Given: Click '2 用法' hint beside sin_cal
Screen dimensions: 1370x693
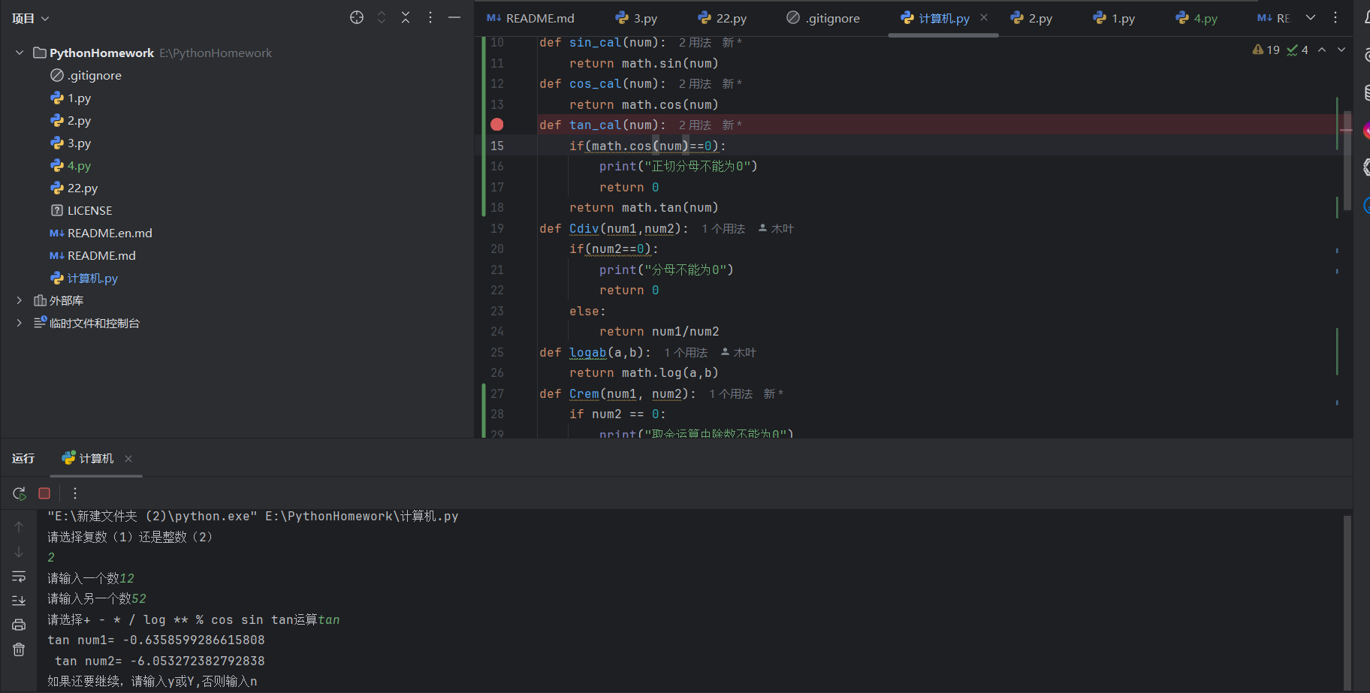Looking at the screenshot, I should pyautogui.click(x=695, y=43).
